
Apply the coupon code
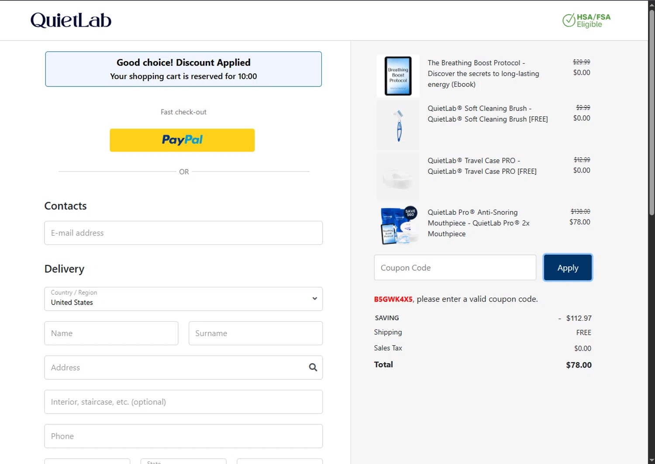568,268
